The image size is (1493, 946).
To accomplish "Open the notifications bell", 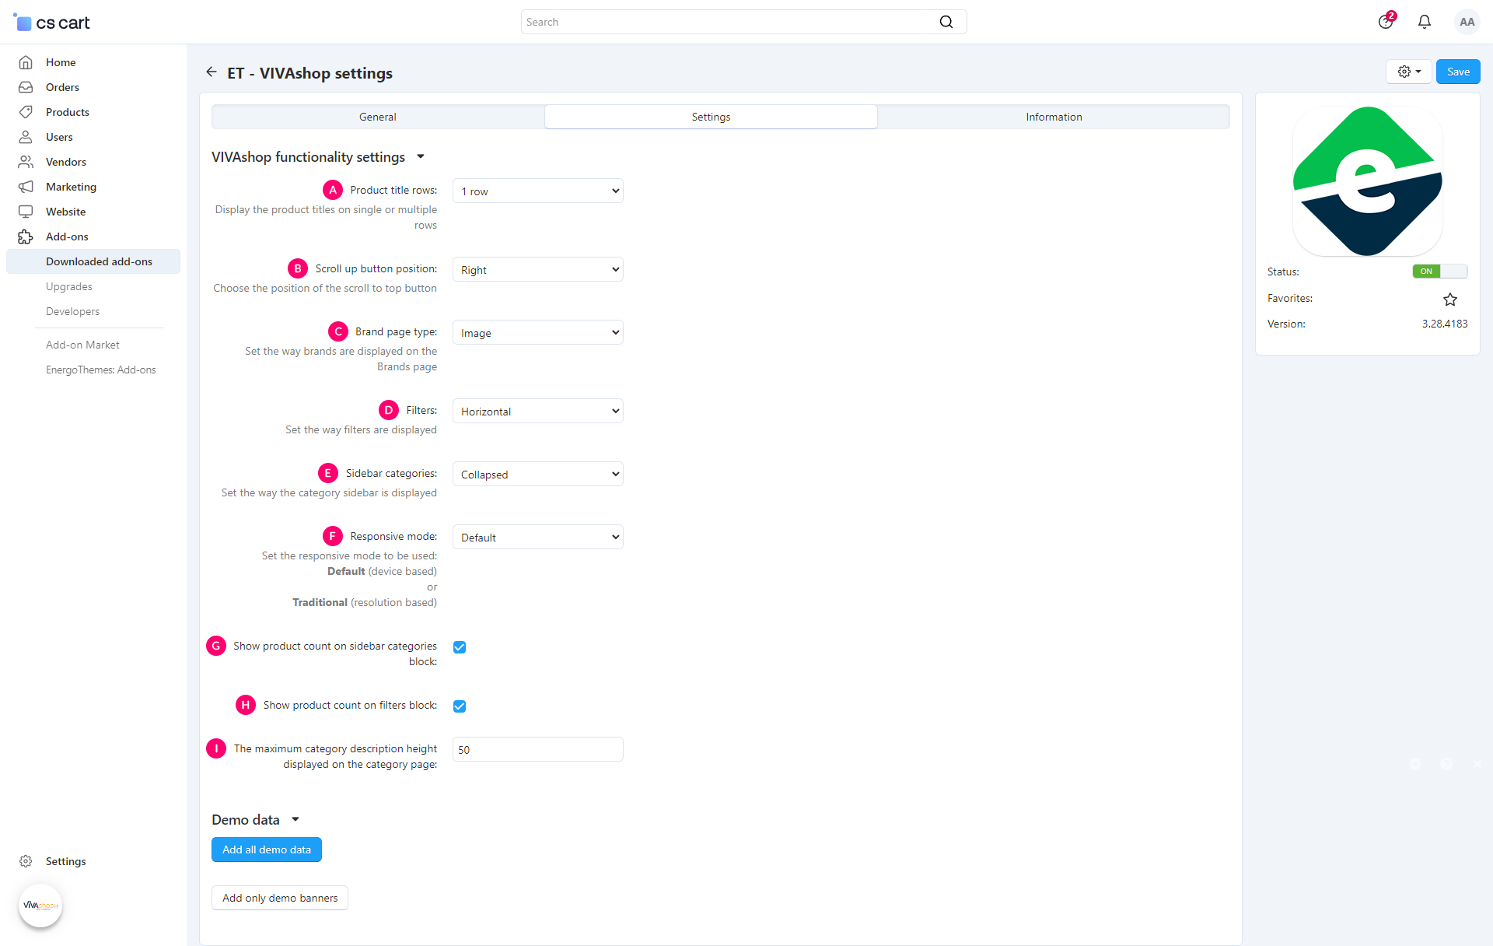I will pyautogui.click(x=1425, y=22).
